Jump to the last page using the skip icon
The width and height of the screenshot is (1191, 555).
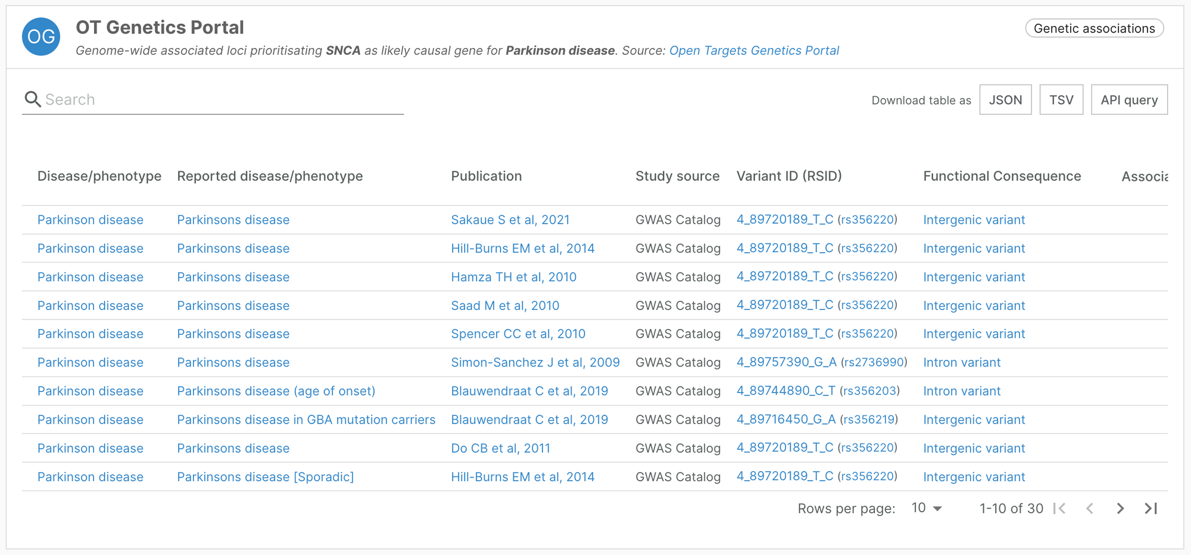click(x=1150, y=509)
